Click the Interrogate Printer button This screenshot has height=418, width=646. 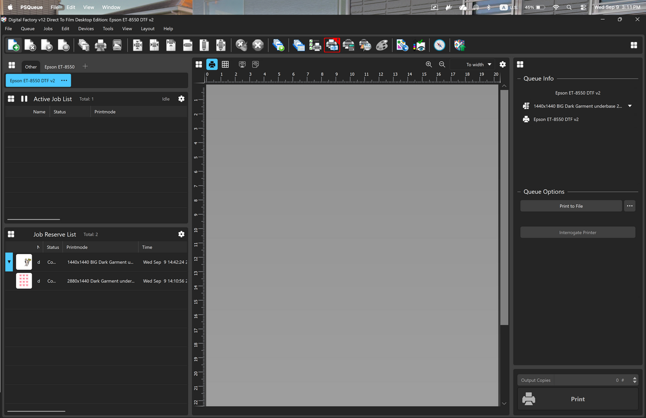coord(578,233)
